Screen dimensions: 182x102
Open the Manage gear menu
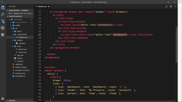[3, 99]
